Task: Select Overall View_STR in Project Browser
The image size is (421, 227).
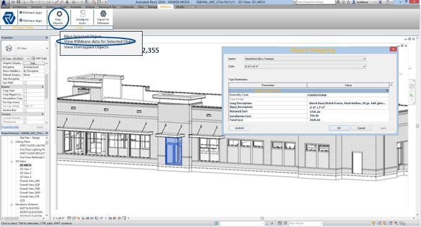Action: [x=29, y=197]
